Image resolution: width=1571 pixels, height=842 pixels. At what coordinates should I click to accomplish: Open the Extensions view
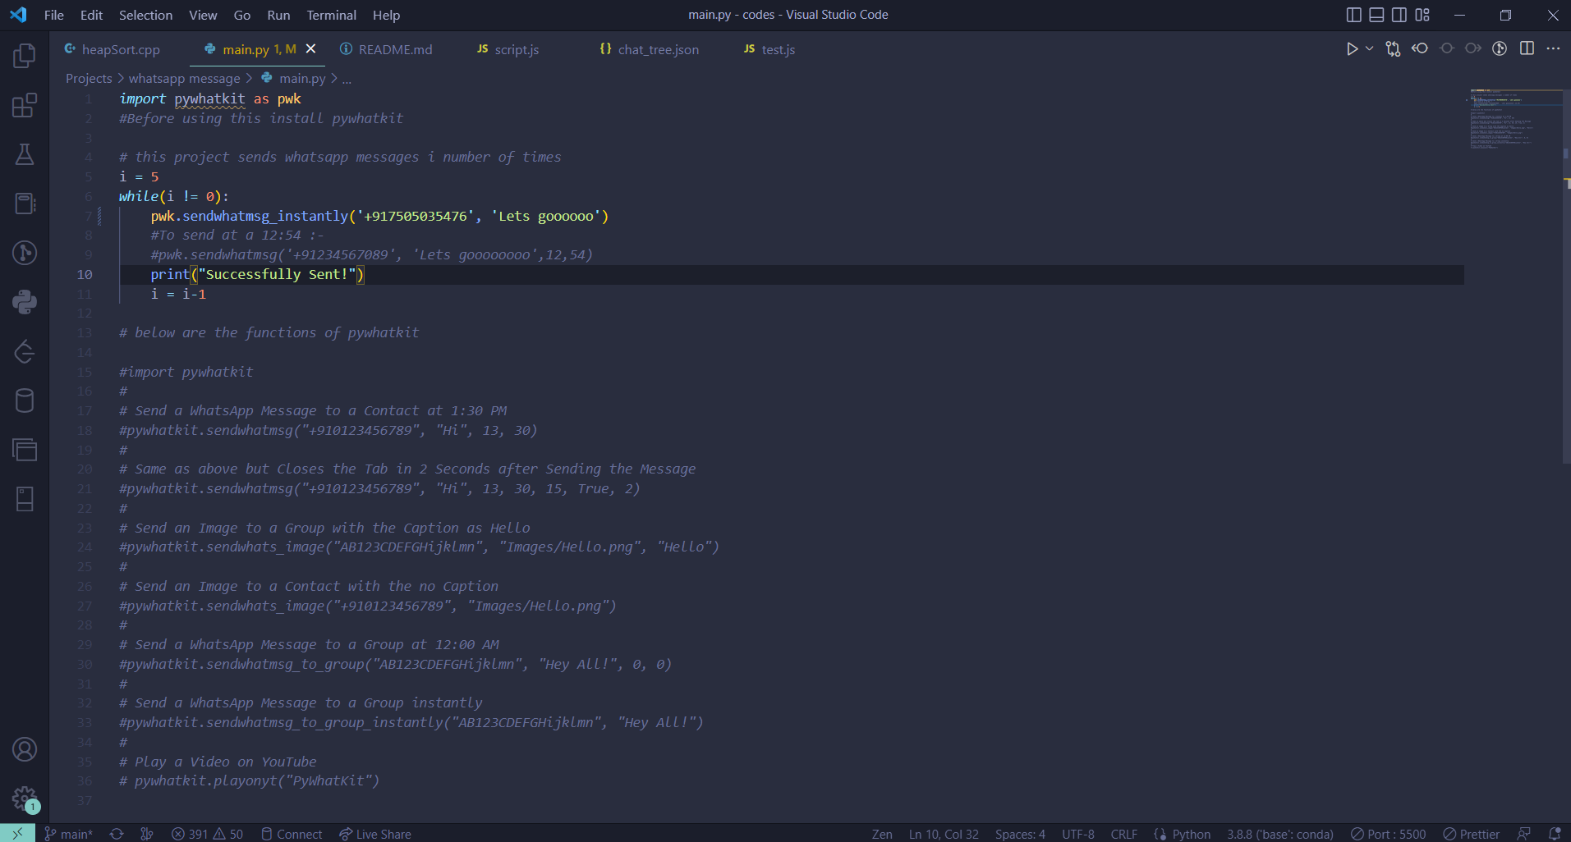[24, 105]
